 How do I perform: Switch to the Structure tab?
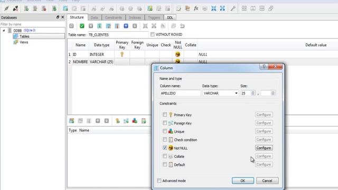pyautogui.click(x=77, y=17)
